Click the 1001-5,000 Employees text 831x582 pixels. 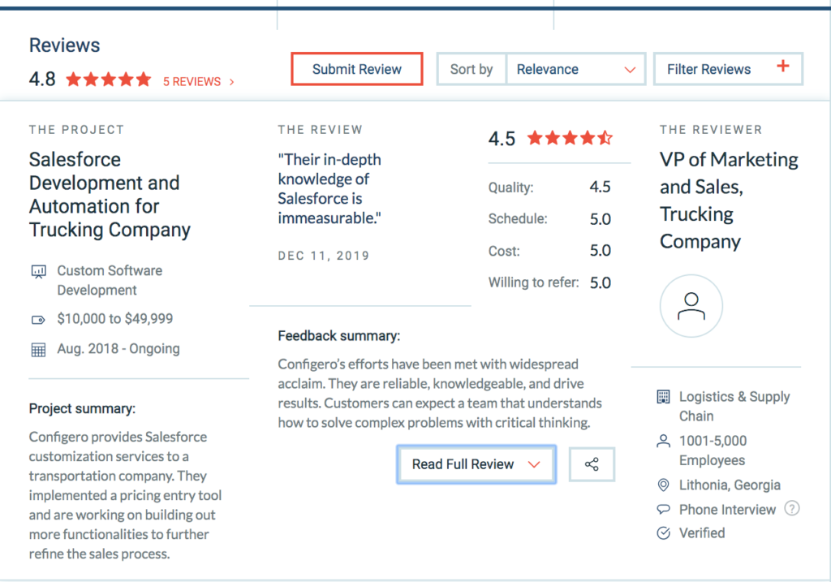point(713,451)
